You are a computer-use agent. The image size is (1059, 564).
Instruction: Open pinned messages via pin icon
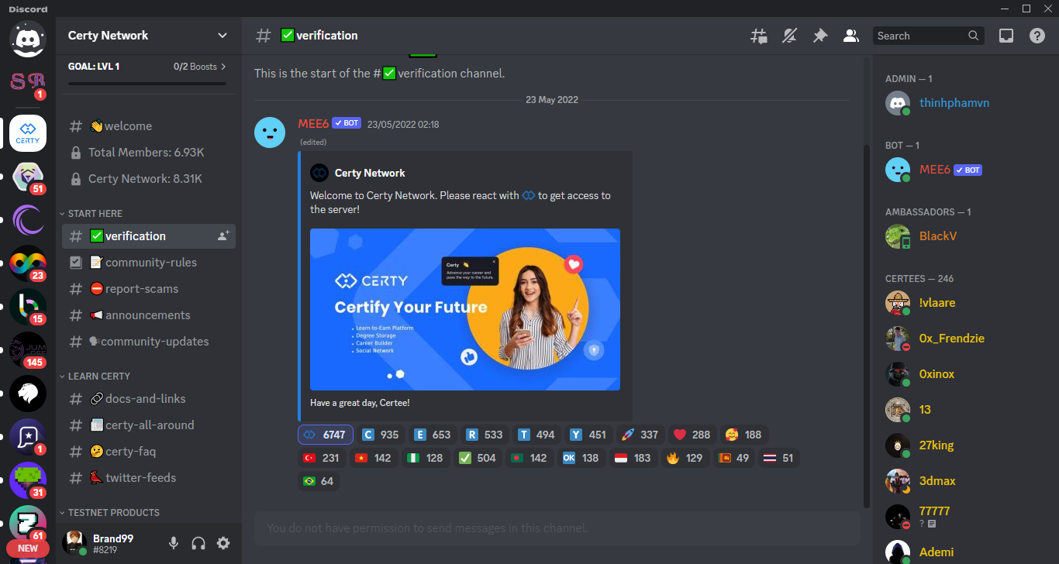819,36
